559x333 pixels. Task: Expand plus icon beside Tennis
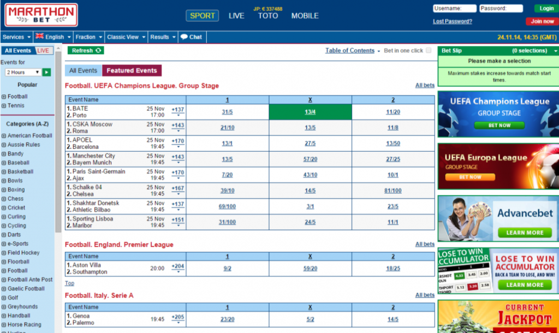click(x=4, y=106)
